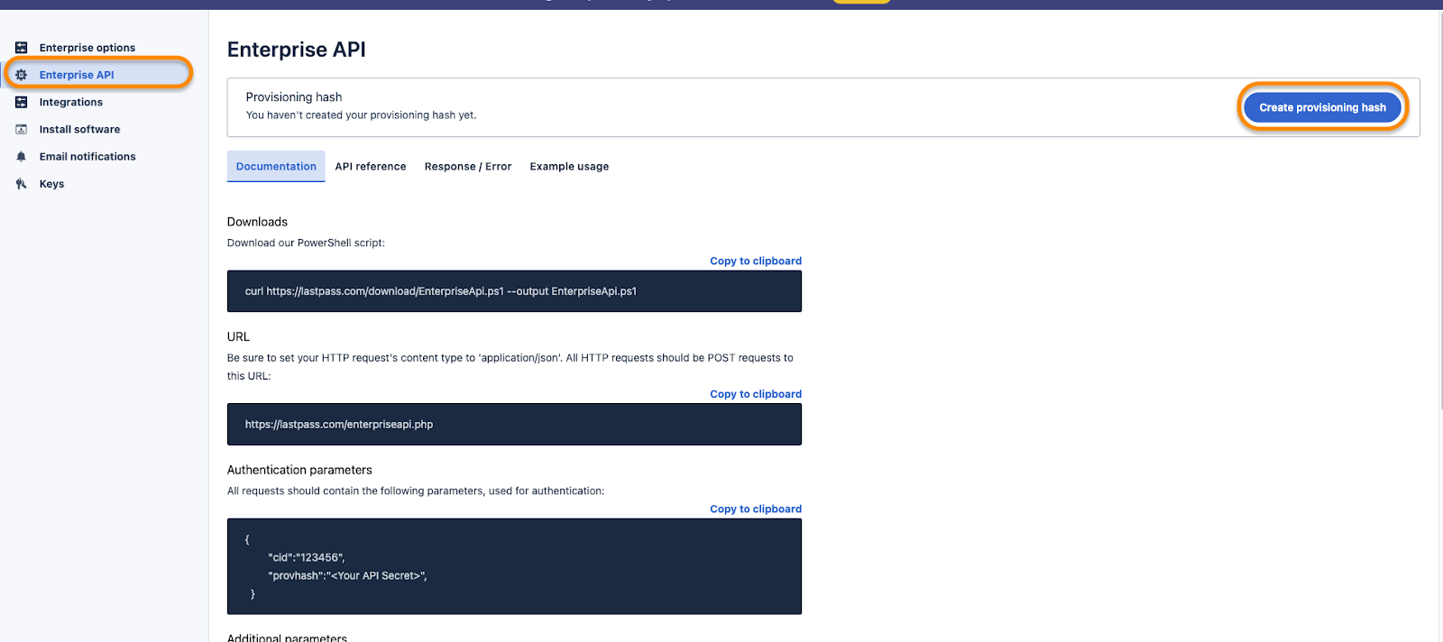Open Email notifications settings
The height and width of the screenshot is (642, 1443).
tap(87, 156)
